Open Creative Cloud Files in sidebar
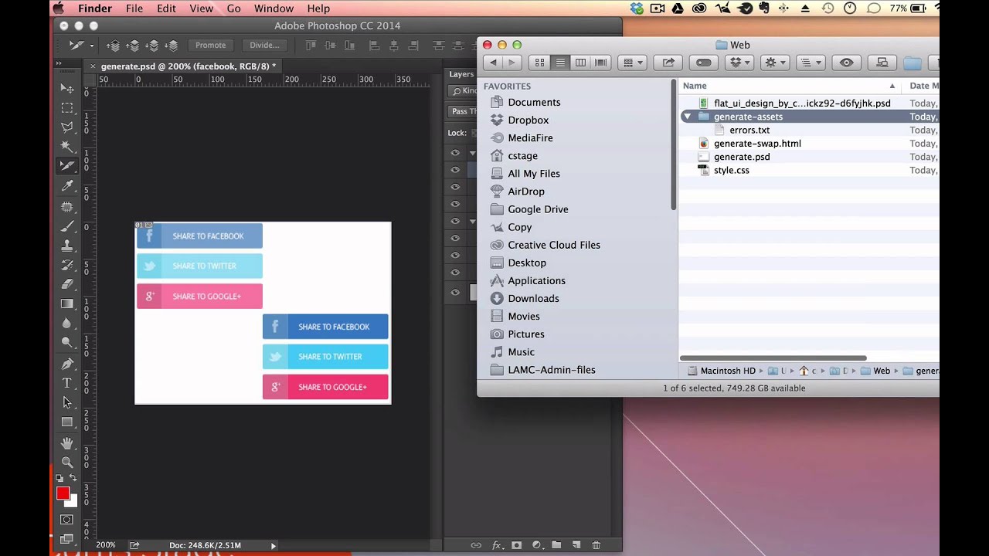This screenshot has height=556, width=989. coord(553,245)
